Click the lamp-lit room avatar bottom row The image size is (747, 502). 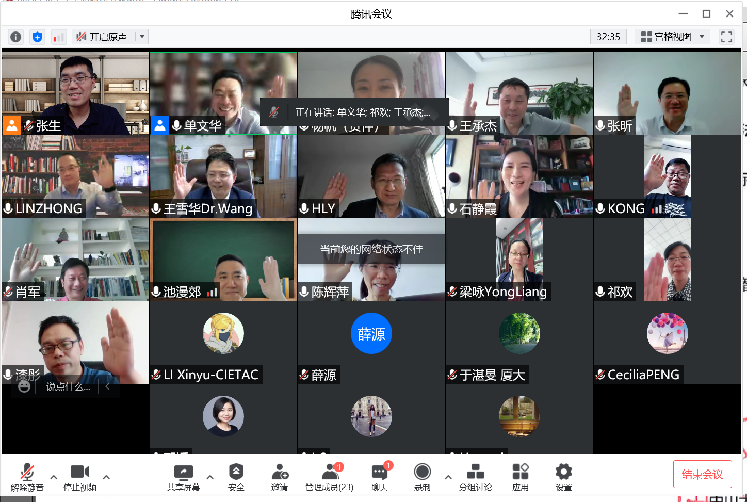coord(519,416)
